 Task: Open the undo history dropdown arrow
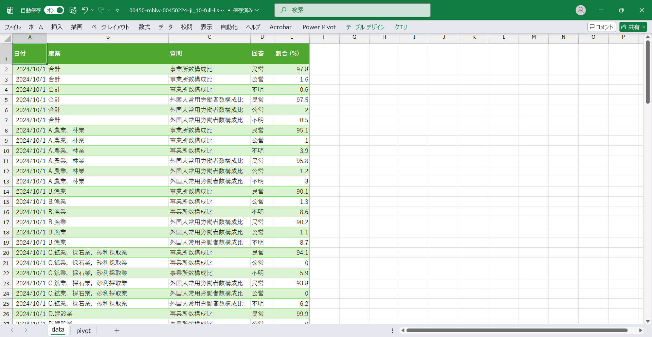point(92,10)
